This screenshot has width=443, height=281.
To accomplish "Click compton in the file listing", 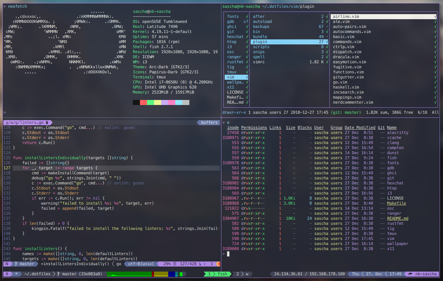I will pyautogui.click(x=395, y=148).
